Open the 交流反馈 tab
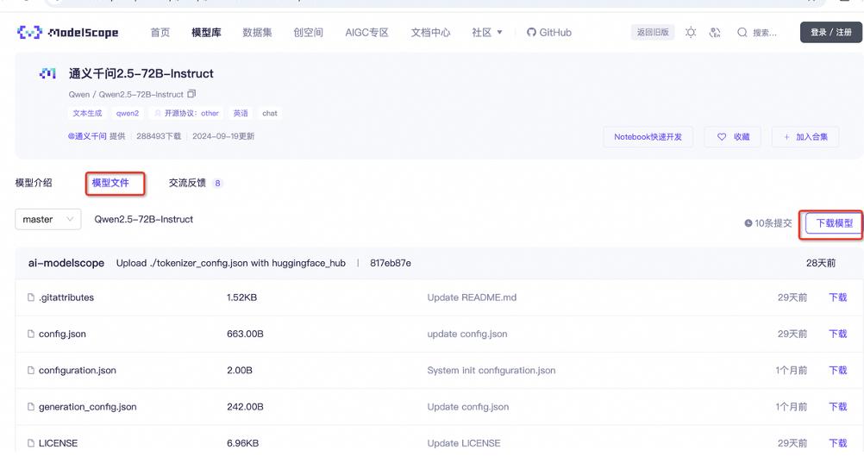864x469 pixels. pyautogui.click(x=187, y=183)
